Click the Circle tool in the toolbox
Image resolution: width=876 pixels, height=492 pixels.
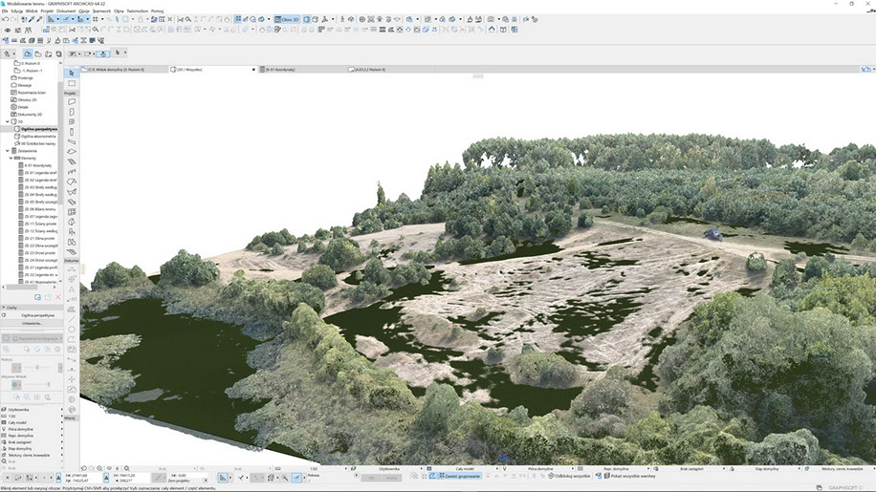(x=71, y=332)
